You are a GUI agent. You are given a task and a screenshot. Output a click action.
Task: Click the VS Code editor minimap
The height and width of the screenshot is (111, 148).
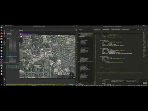point(145,44)
